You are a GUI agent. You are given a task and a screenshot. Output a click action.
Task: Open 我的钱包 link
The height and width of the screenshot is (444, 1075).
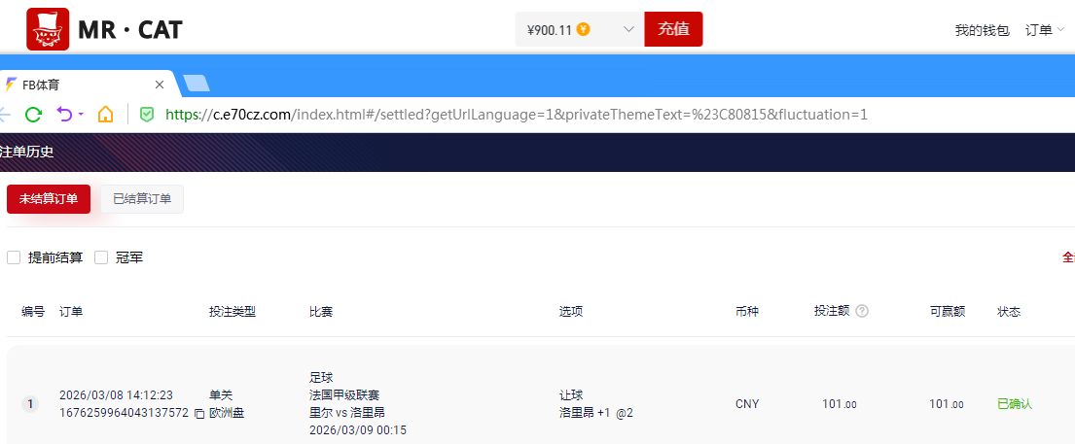pos(982,30)
